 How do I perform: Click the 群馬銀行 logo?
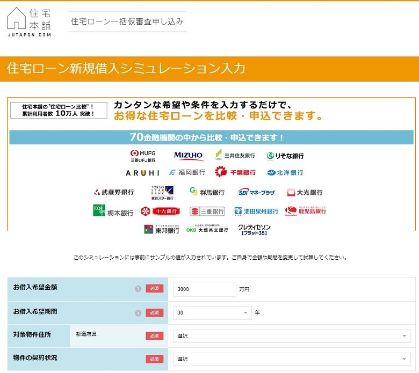(x=207, y=192)
